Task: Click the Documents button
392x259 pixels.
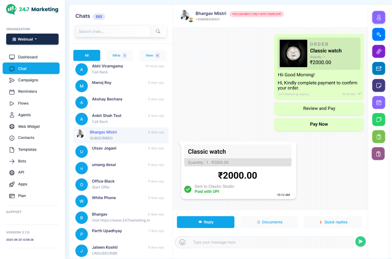Action: tap(269, 222)
